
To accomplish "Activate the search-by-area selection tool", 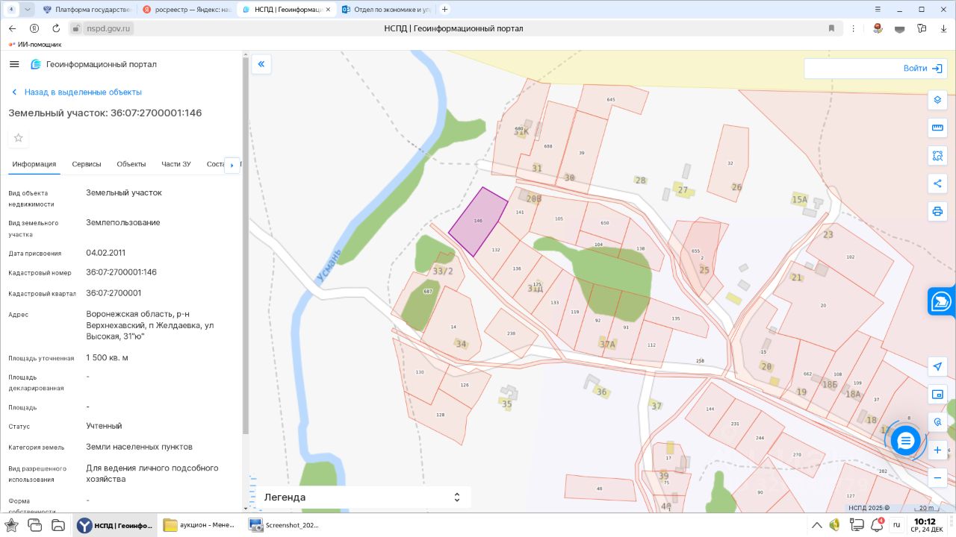I will tap(937, 155).
